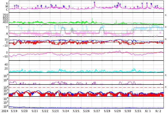This screenshot has height=113, width=168.
Task: Select the 5/19 date label
Action: (14, 111)
